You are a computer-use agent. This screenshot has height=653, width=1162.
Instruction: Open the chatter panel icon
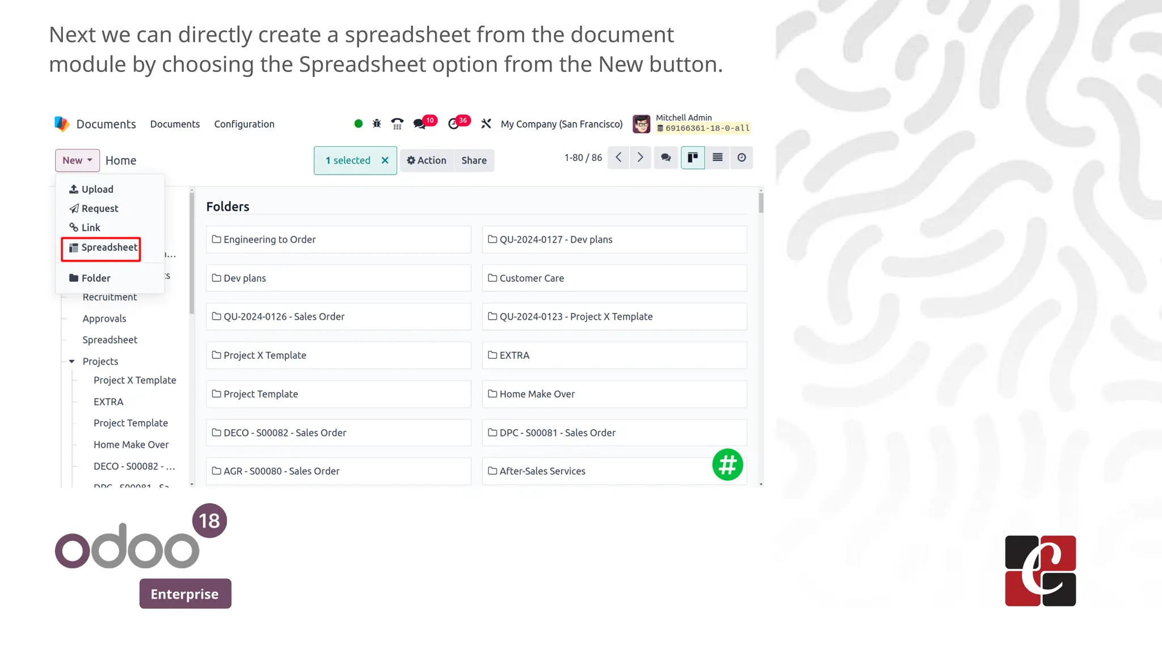(666, 158)
